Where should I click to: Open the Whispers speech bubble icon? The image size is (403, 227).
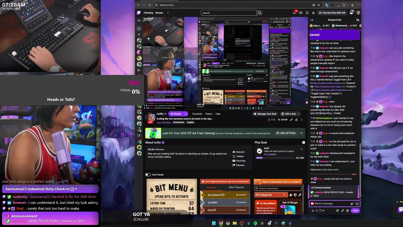click(307, 13)
